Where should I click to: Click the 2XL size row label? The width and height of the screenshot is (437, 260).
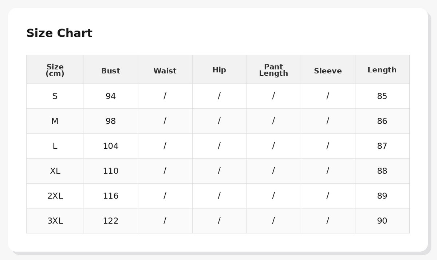[x=55, y=196]
